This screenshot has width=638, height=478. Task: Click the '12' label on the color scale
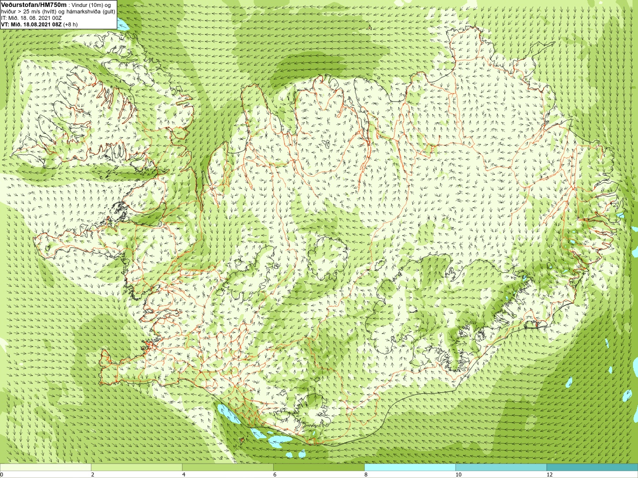tap(549, 475)
